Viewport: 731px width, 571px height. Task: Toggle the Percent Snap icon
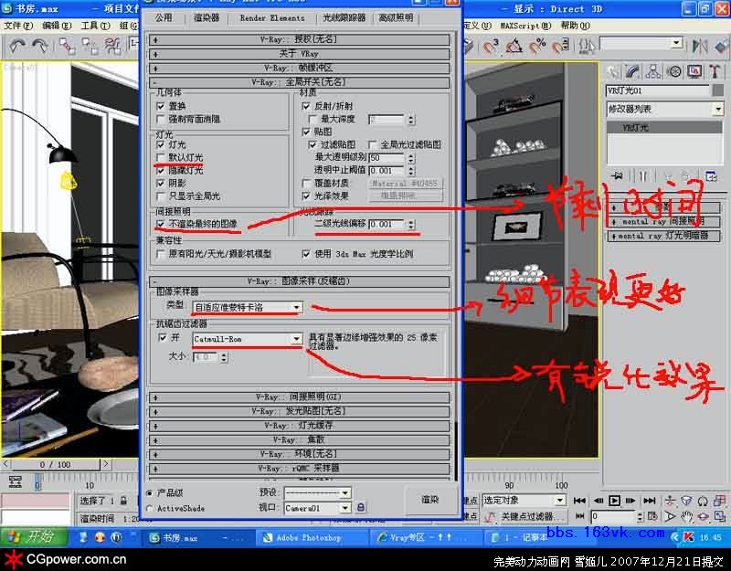pyautogui.click(x=537, y=47)
